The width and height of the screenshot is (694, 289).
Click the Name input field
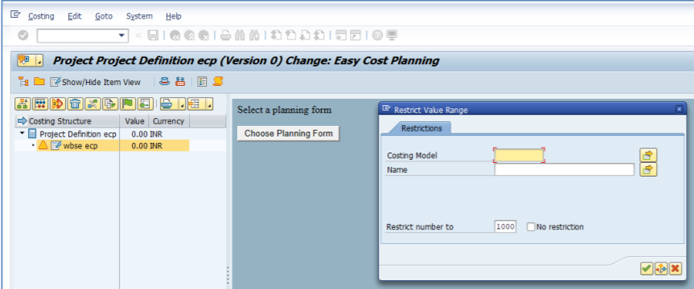pyautogui.click(x=565, y=169)
